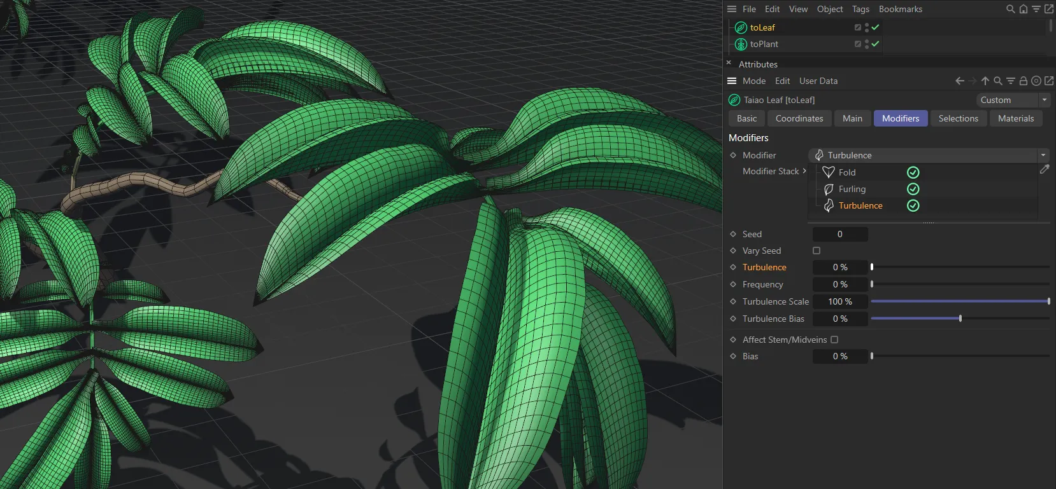Click Turbulence Bias slider handle
This screenshot has width=1056, height=489.
click(x=960, y=319)
